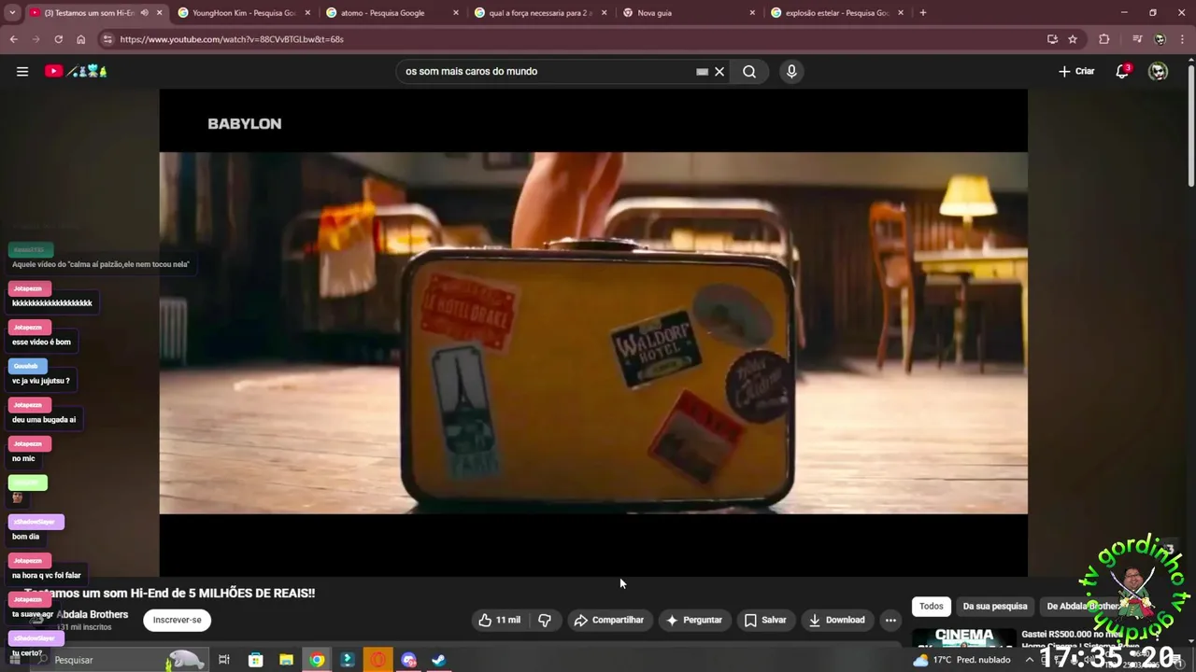Download the video

coord(837,620)
